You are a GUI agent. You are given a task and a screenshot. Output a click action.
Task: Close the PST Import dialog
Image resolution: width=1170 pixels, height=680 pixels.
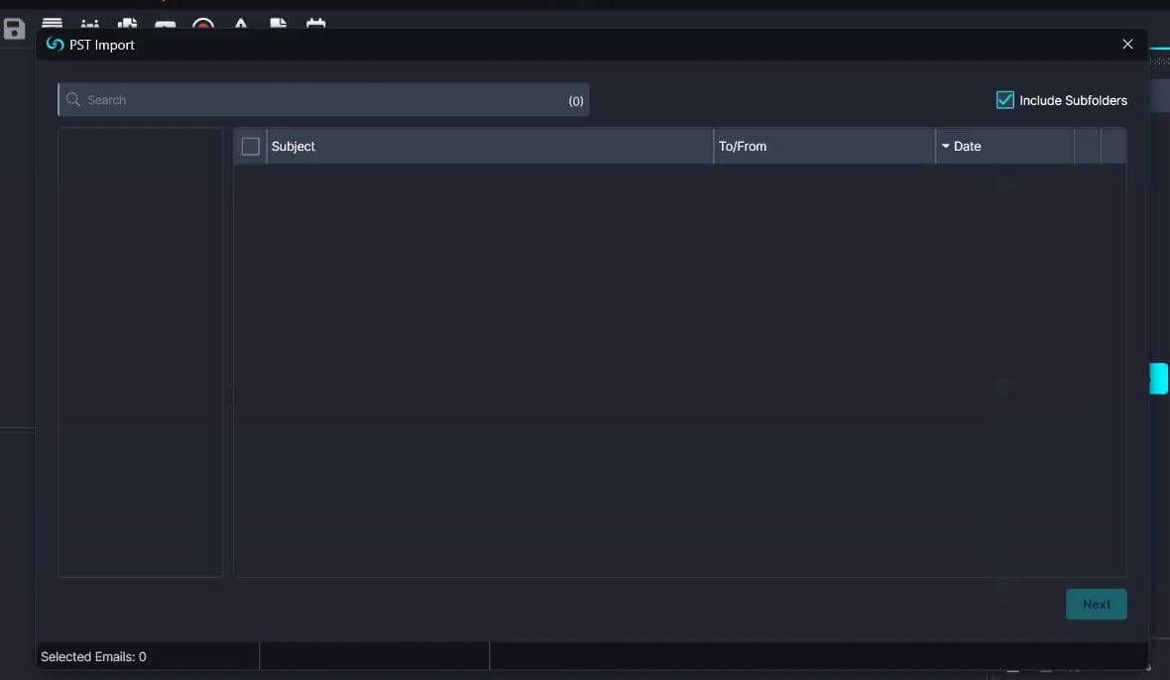1127,45
